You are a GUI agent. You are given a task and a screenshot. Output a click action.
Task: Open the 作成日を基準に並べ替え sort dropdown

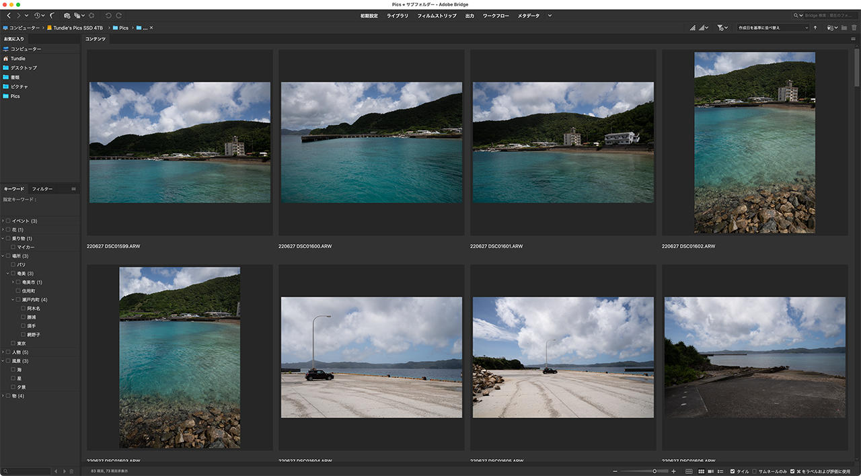tap(774, 28)
